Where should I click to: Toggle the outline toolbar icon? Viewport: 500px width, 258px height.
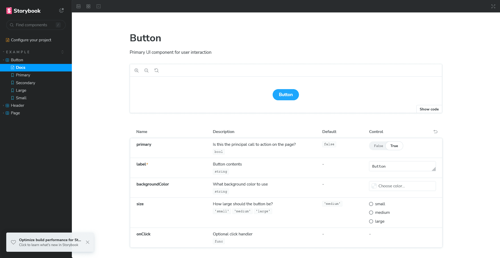(x=98, y=6)
